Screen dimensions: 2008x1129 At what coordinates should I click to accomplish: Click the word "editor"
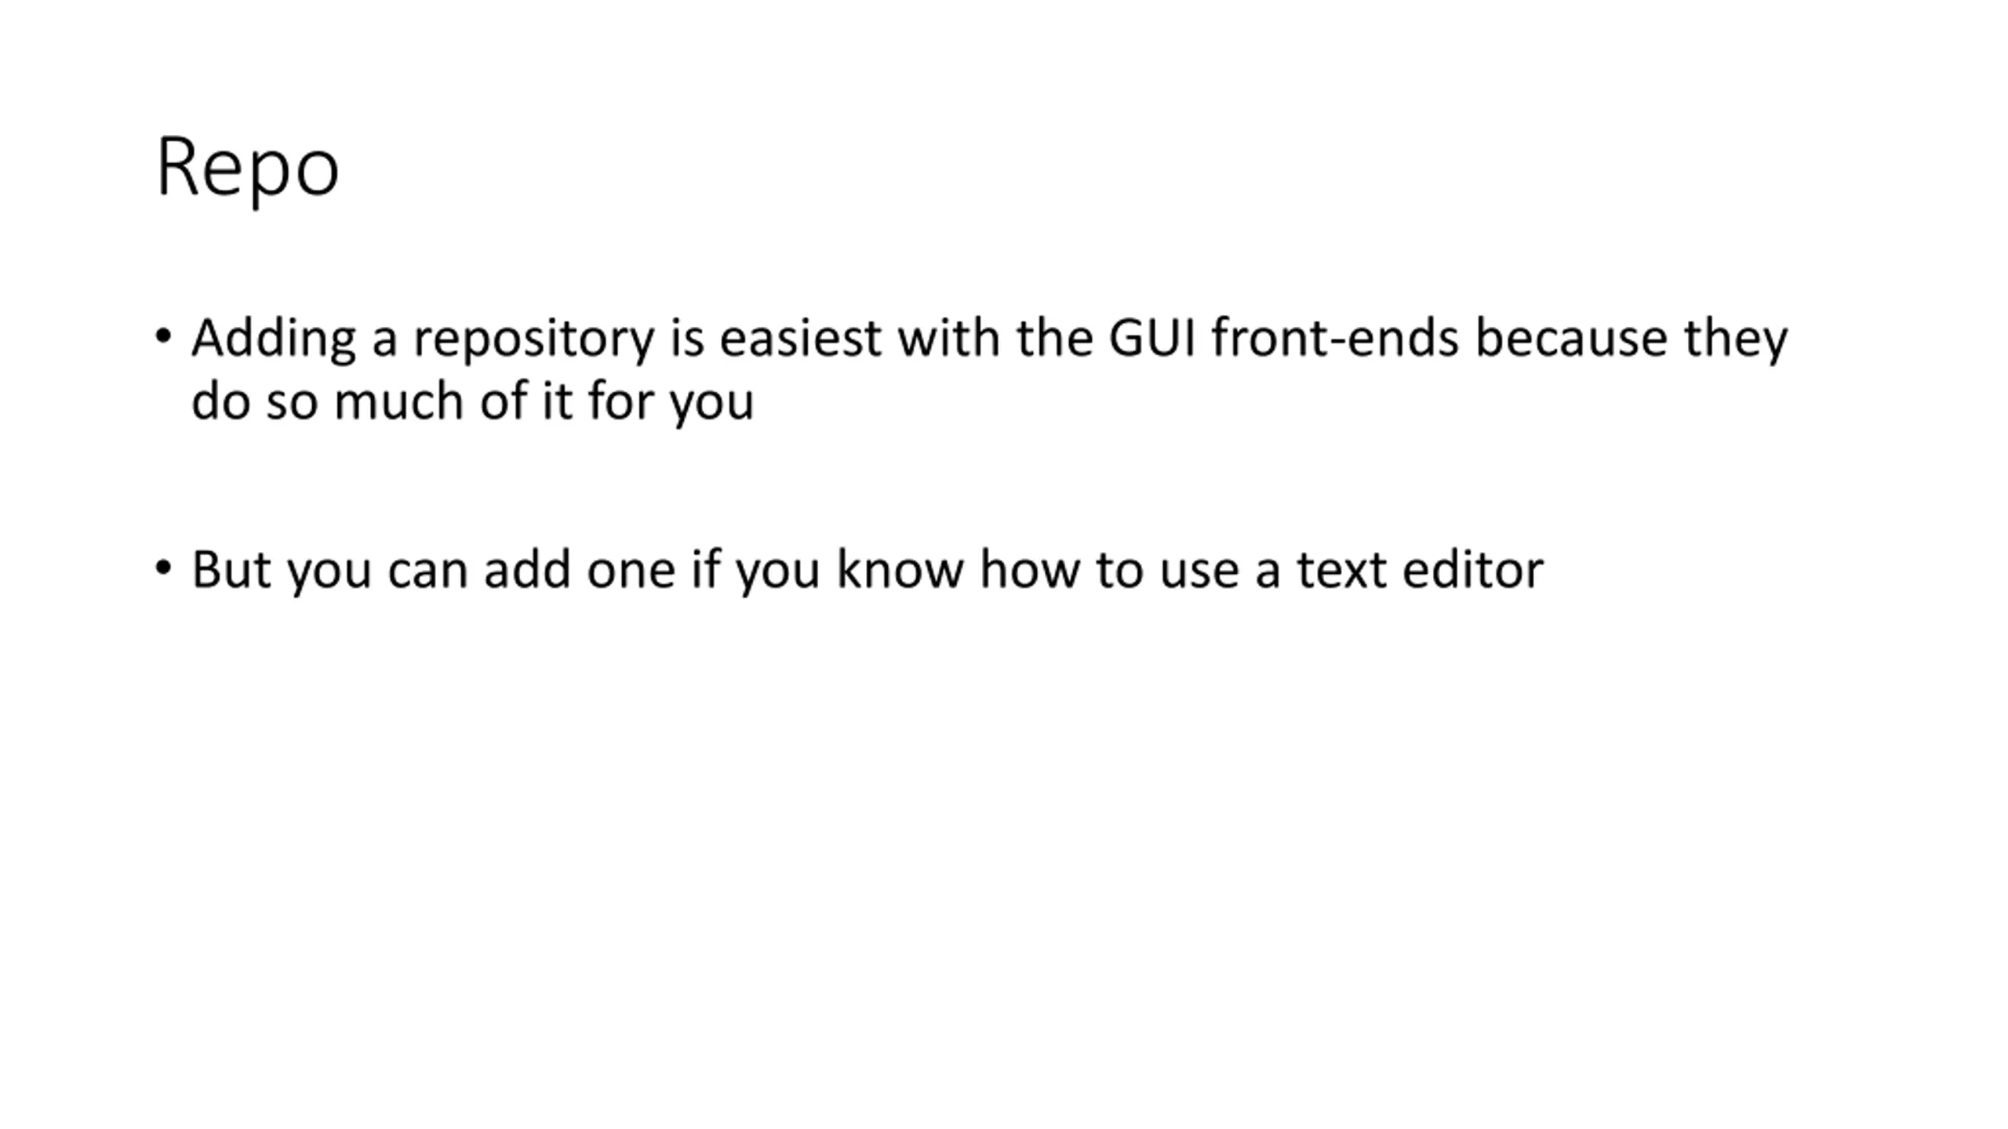(x=1472, y=569)
